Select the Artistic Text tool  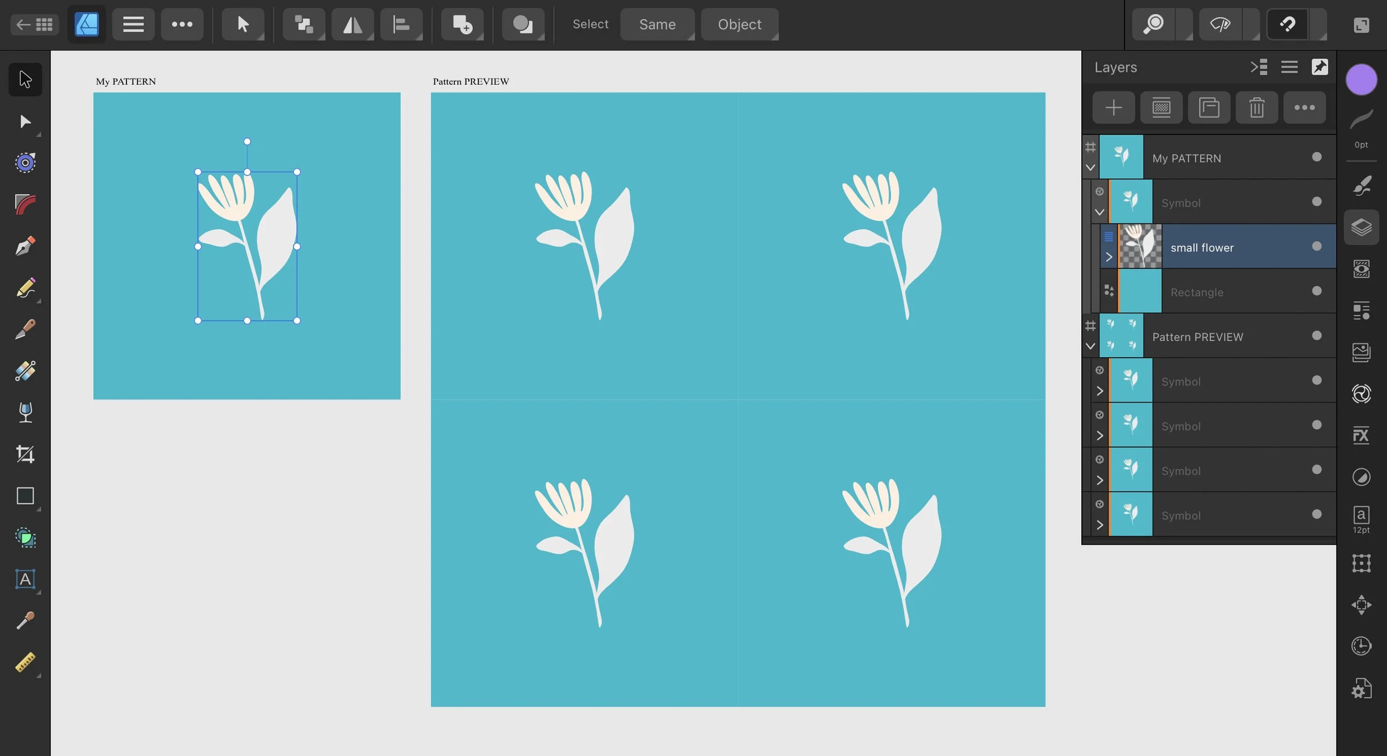(x=24, y=579)
